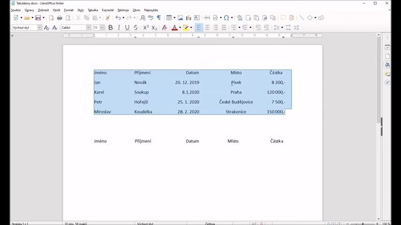Open the highlighting color dropdown arrow
This screenshot has height=225, width=401.
(x=191, y=27)
